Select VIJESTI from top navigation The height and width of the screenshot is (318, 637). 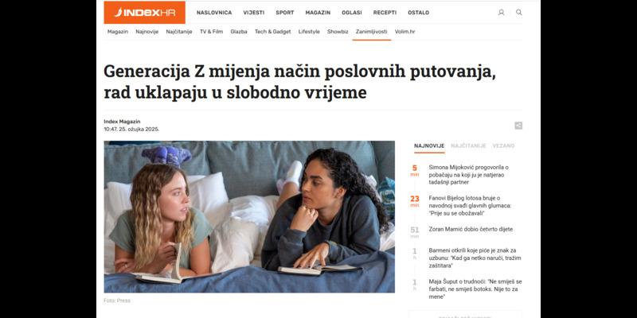pos(254,13)
